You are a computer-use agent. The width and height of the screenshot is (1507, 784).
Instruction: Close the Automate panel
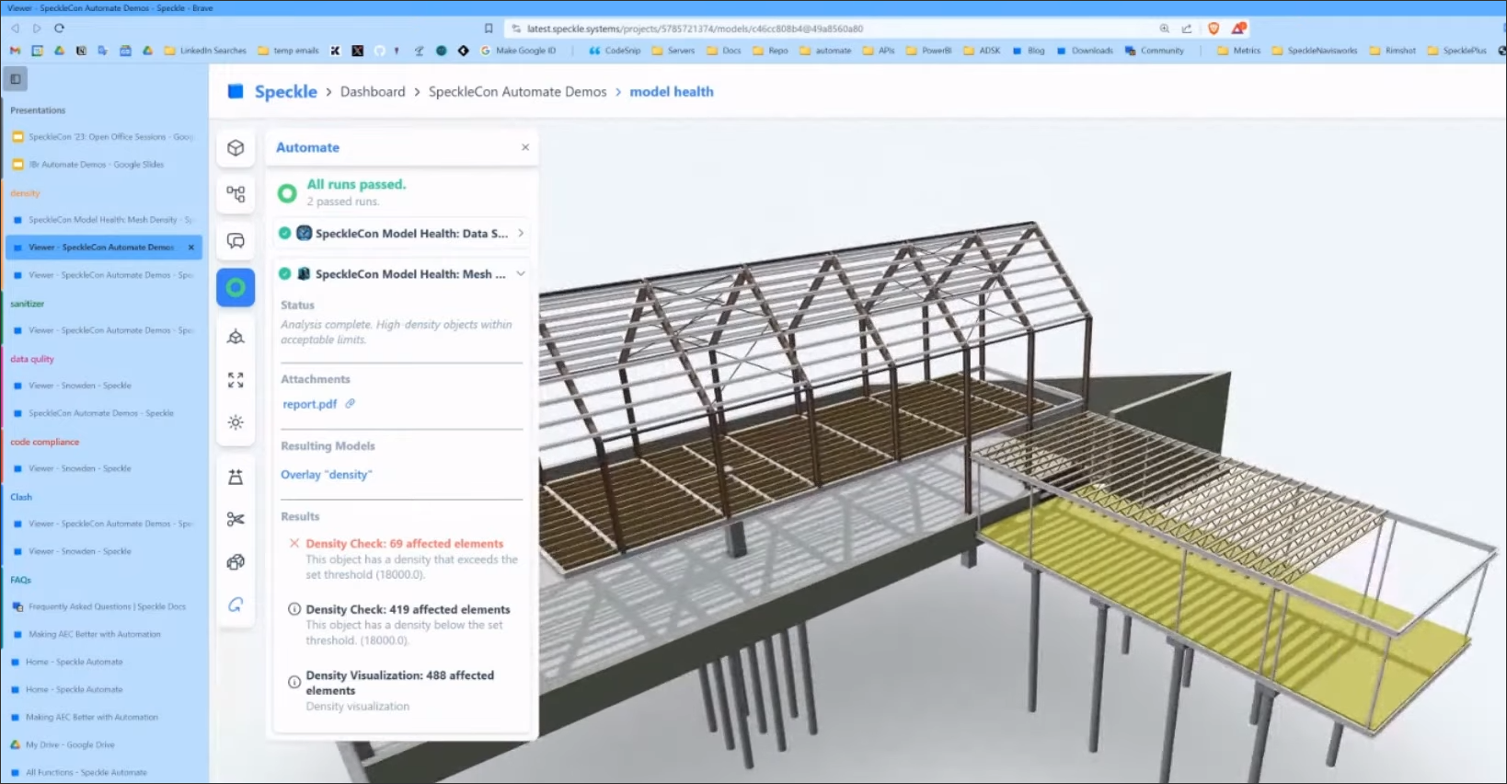point(525,147)
